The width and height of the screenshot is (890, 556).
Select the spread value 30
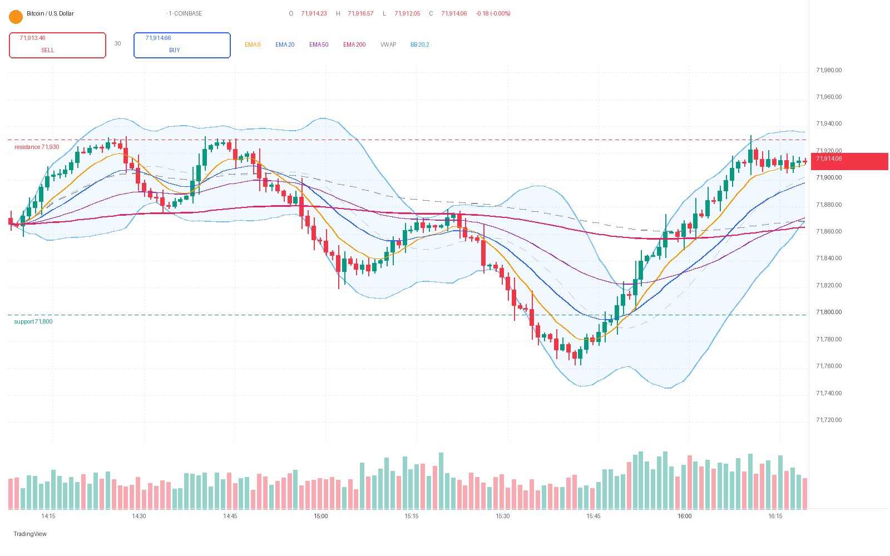click(117, 43)
